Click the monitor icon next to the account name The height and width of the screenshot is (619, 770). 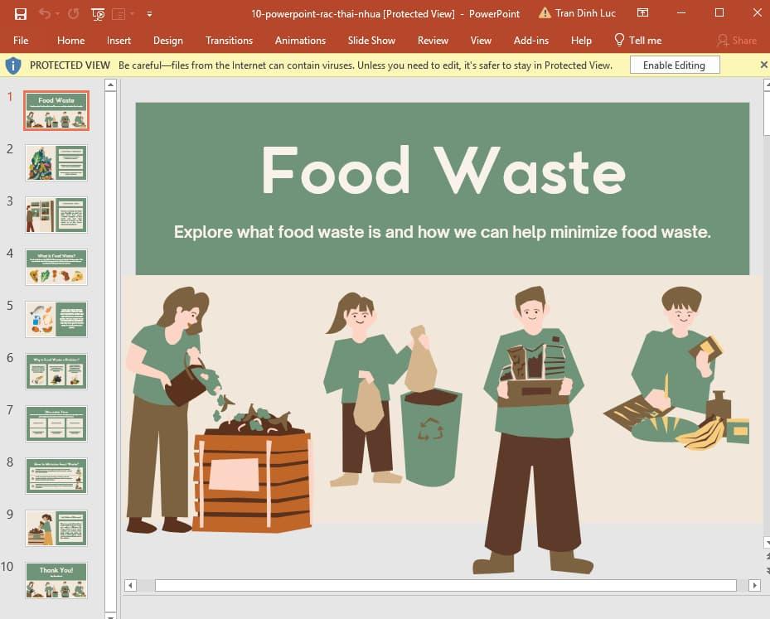coord(642,13)
